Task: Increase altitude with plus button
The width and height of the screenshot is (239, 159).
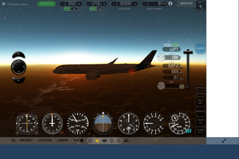Action: pos(135,4)
